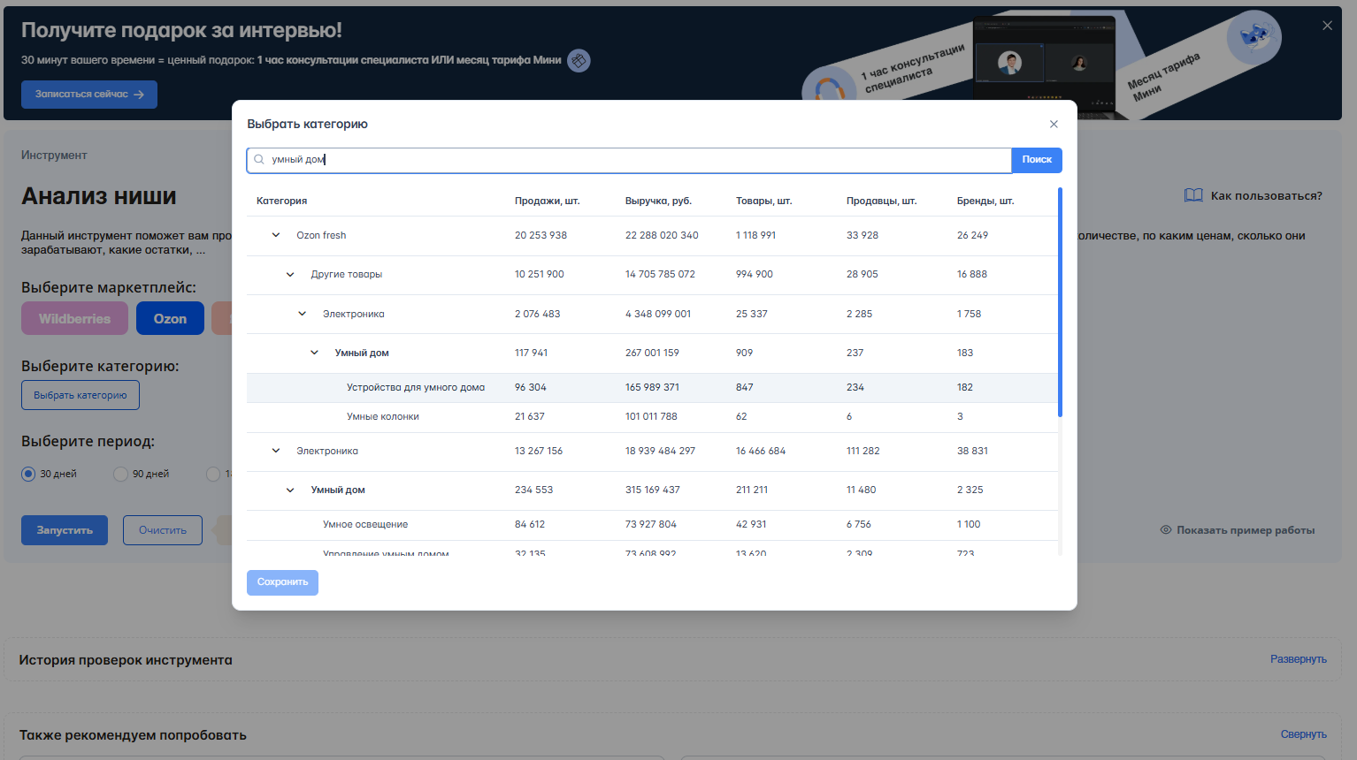Viewport: 1357px width, 760px height.
Task: Click the gift icon in banner
Action: 579,60
